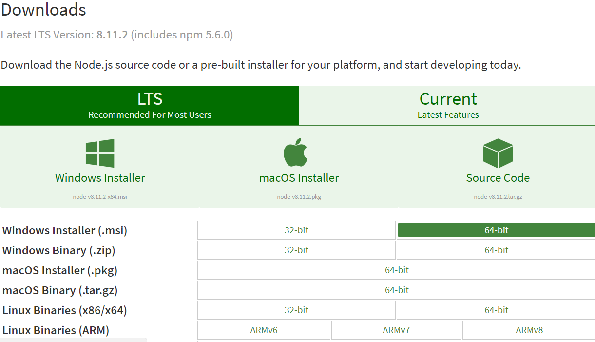This screenshot has height=342, width=595.
Task: Click node-v8.11.2-x64.msi file name
Action: point(100,197)
